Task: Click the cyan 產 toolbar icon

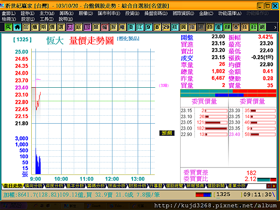Action: pos(218,27)
